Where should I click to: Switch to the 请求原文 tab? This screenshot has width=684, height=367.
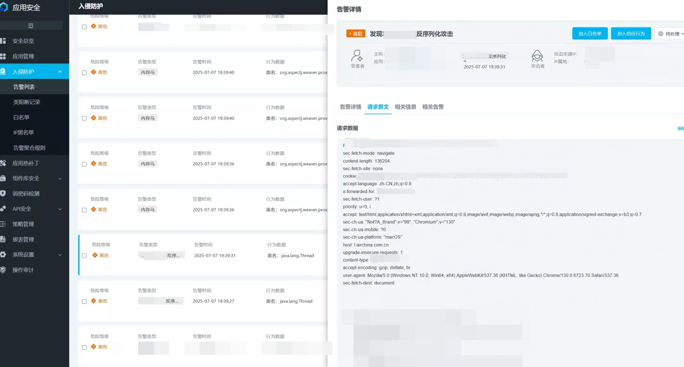378,107
